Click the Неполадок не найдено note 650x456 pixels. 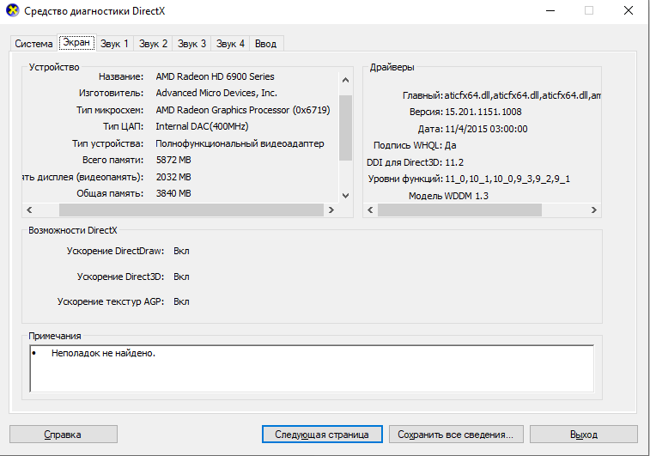coord(103,354)
